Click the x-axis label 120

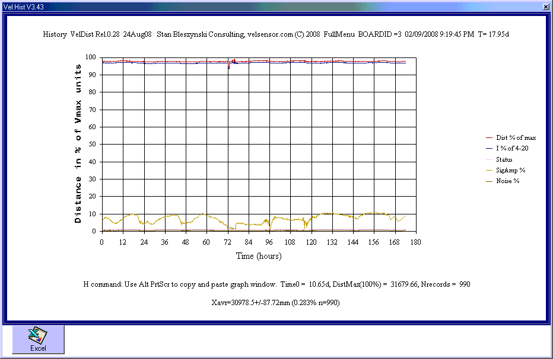(x=311, y=242)
